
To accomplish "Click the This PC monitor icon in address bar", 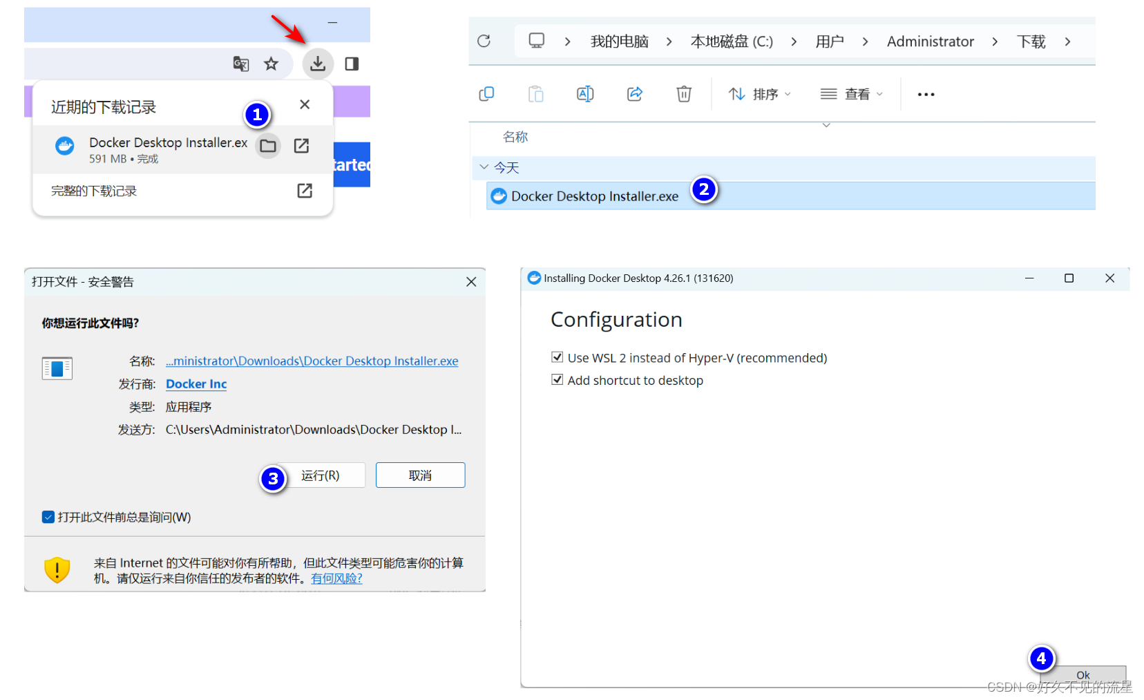I will pyautogui.click(x=536, y=41).
